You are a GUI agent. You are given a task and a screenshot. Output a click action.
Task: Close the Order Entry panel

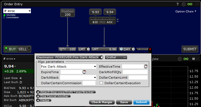tap(197, 4)
